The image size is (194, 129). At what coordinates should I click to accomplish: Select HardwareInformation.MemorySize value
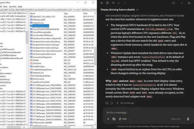47,51
